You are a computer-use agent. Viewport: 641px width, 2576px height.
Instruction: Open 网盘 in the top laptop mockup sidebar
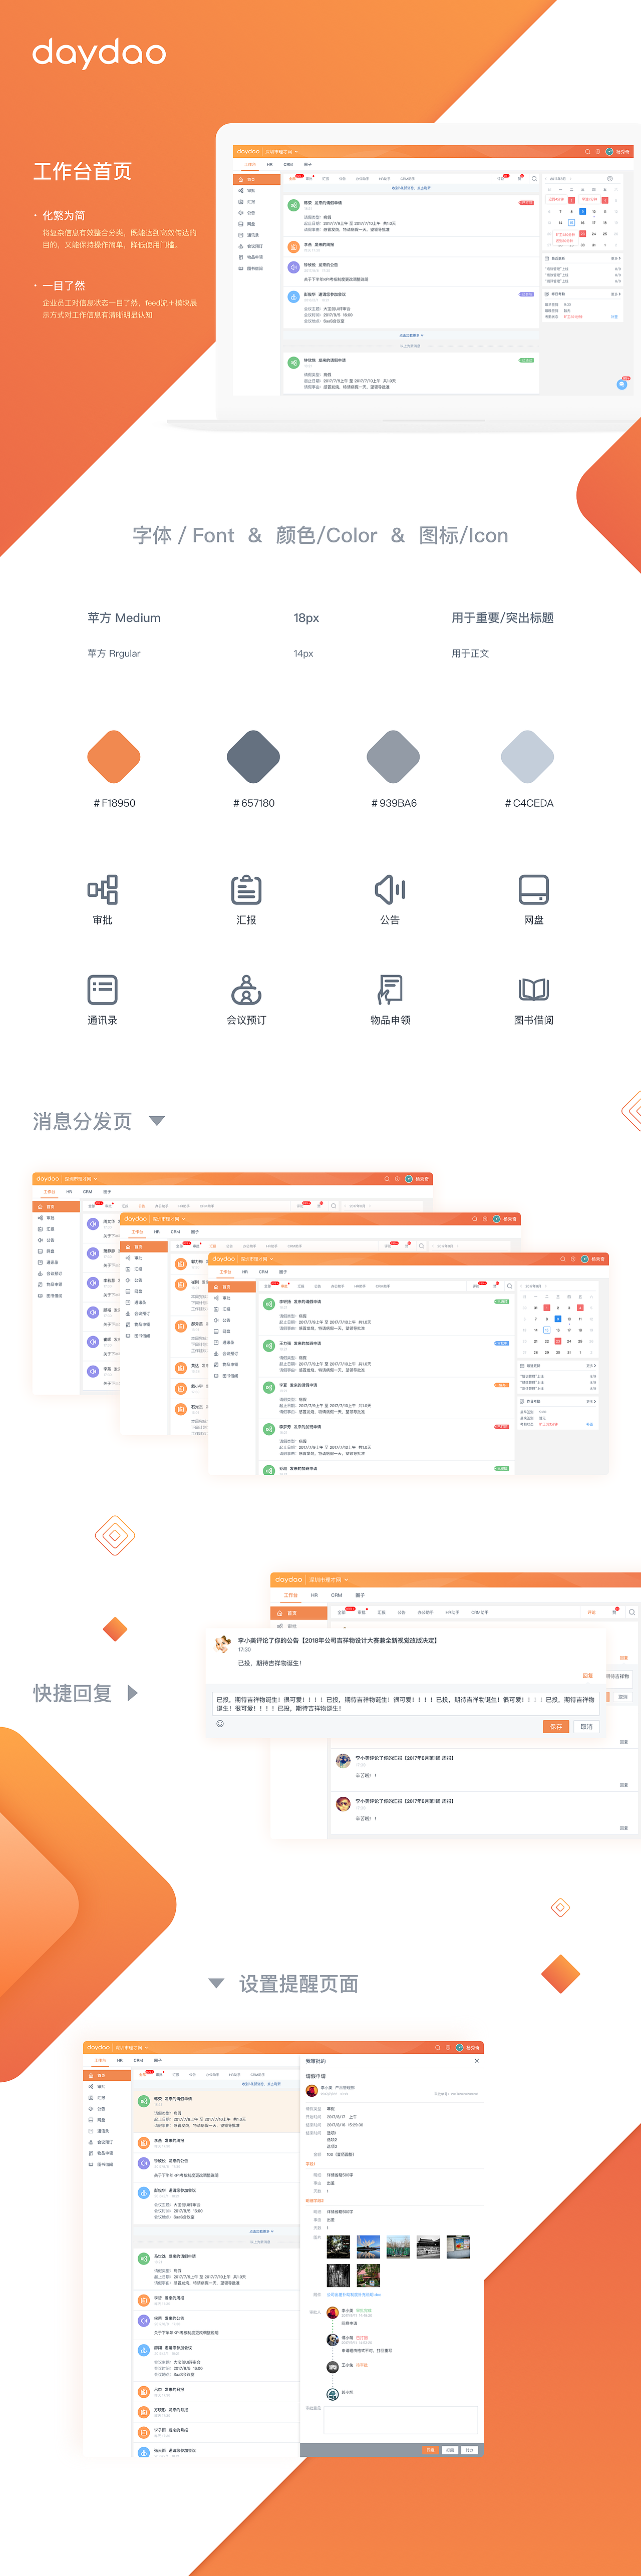(256, 224)
